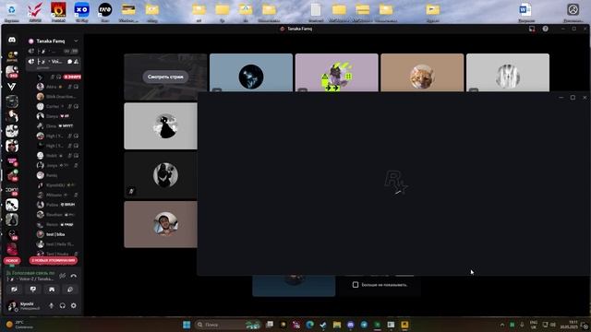
Task: Tick the 'Больше не показывать' checkbox
Action: [356, 285]
